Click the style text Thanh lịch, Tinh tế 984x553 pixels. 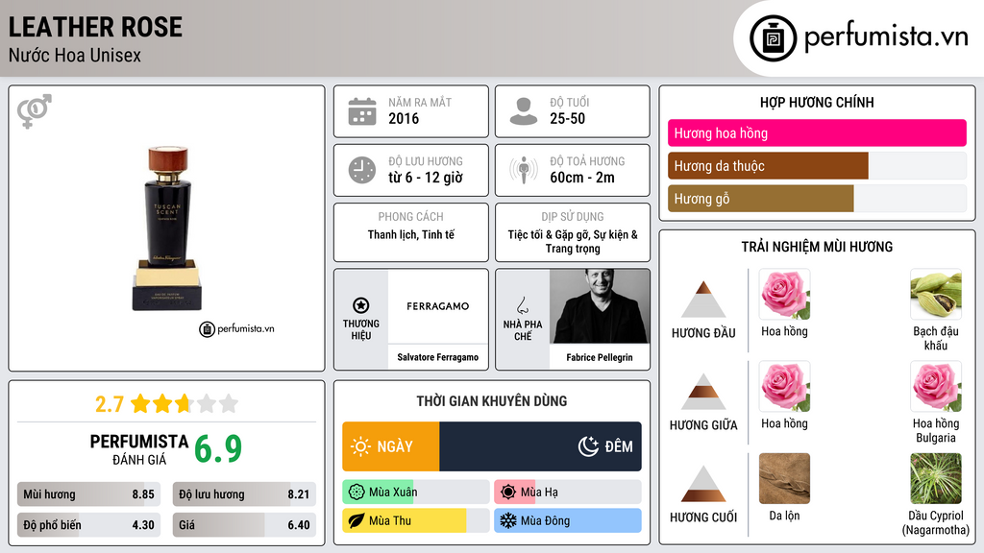coord(411,234)
